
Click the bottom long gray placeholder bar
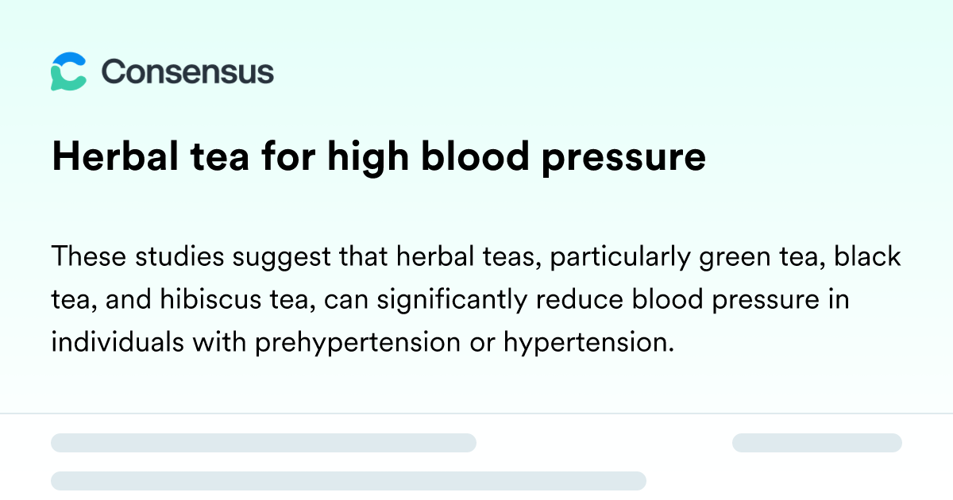[x=348, y=480]
